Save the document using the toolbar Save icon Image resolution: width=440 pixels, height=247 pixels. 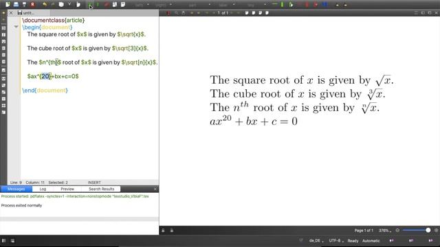pyautogui.click(x=25, y=5)
